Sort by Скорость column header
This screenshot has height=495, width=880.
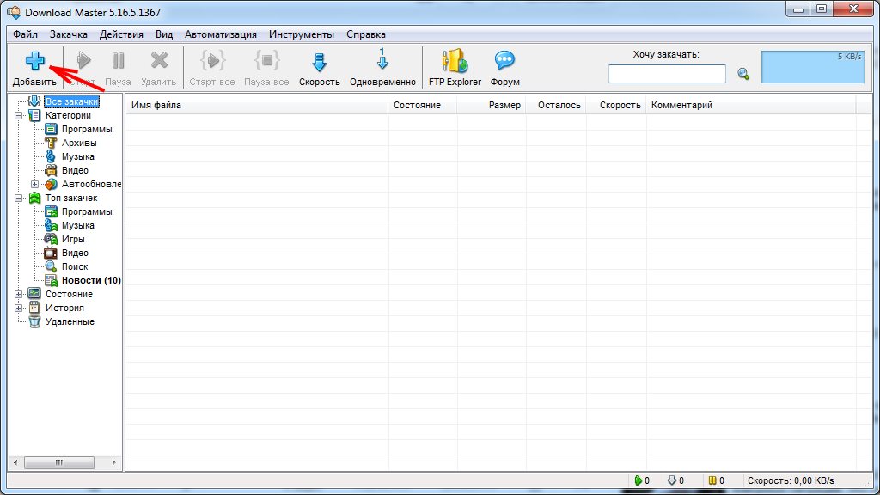tap(616, 105)
